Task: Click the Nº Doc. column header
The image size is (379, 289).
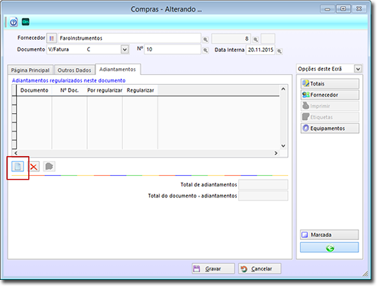Action: [x=70, y=90]
